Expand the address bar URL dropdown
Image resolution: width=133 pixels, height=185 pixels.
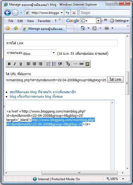pos(62,13)
